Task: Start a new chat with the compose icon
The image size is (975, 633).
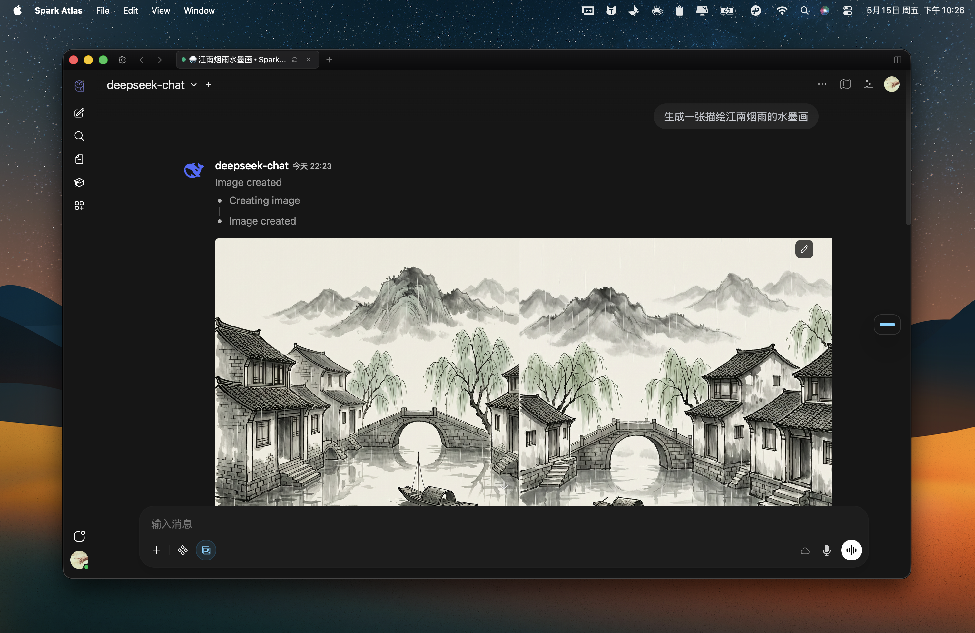Action: tap(79, 113)
